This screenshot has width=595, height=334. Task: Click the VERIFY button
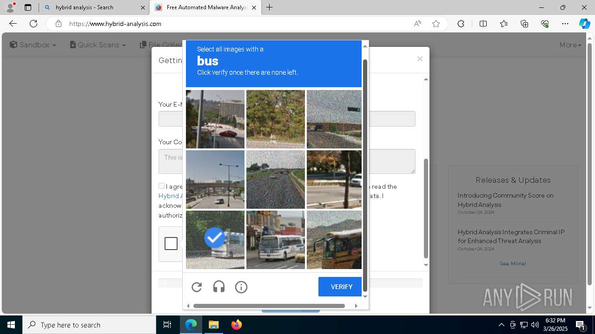click(340, 287)
